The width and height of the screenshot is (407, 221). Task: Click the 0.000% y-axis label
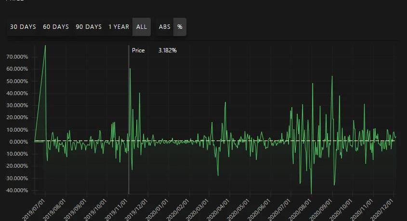[18, 142]
